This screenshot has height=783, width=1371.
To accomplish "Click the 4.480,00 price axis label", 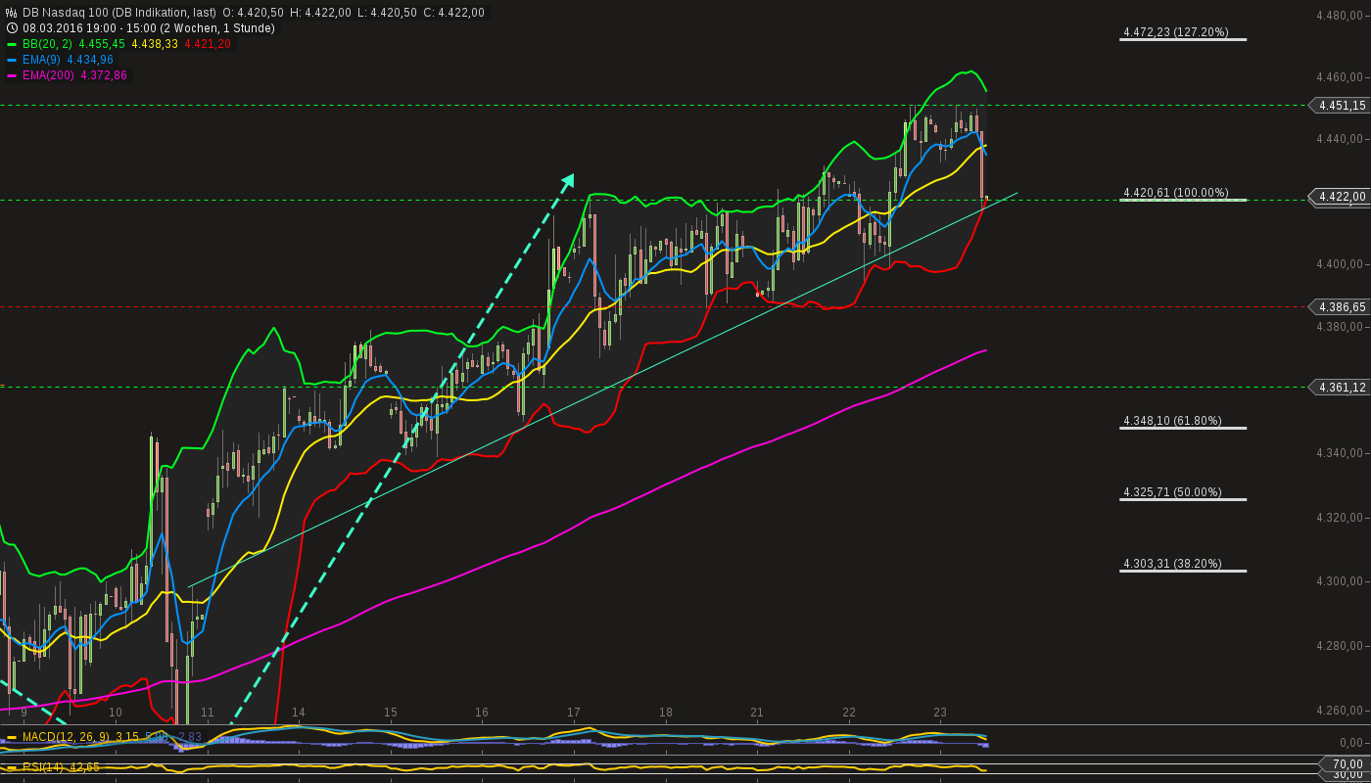I will coord(1342,16).
